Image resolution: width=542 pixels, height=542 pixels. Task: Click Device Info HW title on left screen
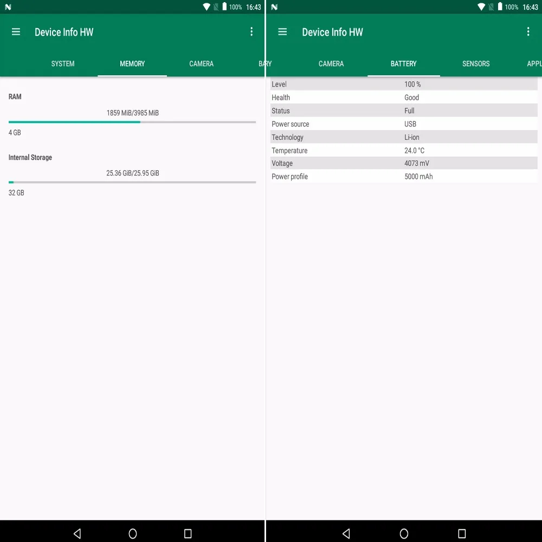tap(64, 32)
